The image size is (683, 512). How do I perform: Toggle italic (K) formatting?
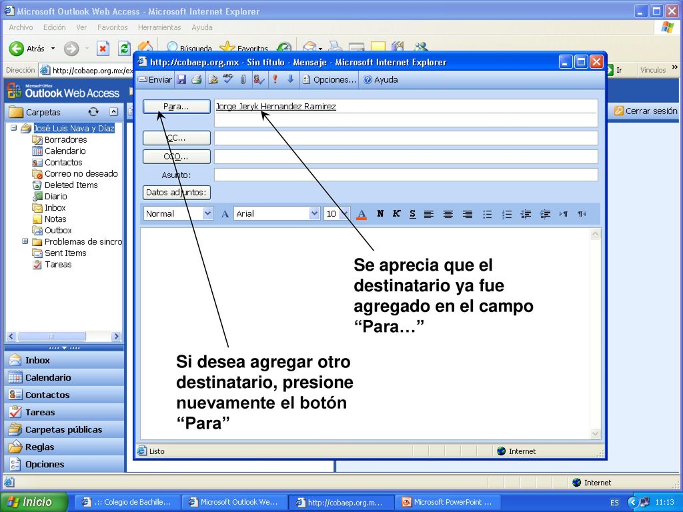pyautogui.click(x=396, y=213)
